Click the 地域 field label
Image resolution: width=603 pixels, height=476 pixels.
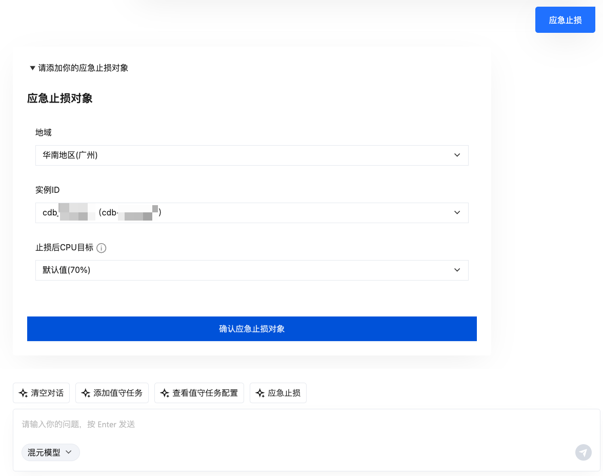point(44,133)
